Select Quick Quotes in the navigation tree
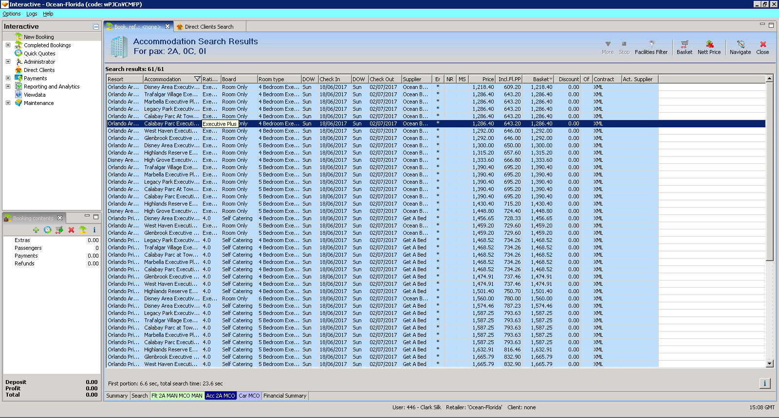 point(39,53)
